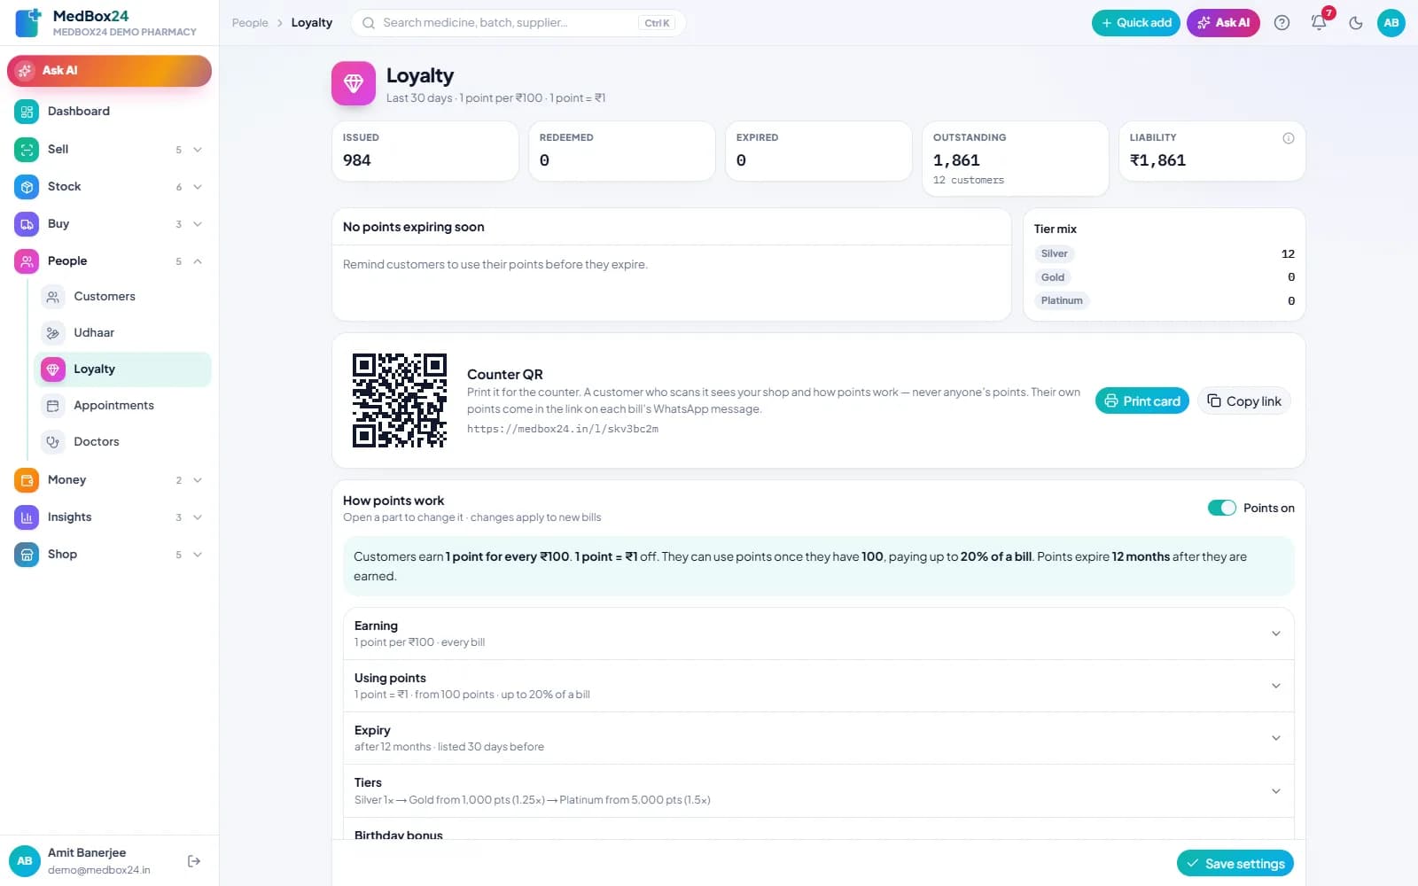Click the logout icon beside Amit Banerjee

pos(194,861)
